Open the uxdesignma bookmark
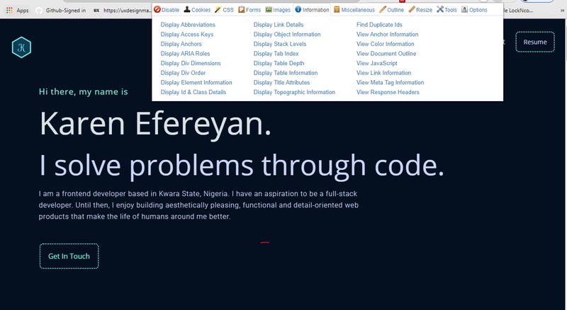This screenshot has height=310, width=567. point(122,11)
